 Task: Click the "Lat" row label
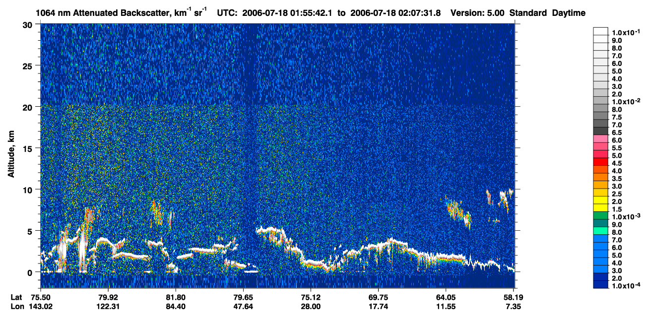[x=17, y=297]
